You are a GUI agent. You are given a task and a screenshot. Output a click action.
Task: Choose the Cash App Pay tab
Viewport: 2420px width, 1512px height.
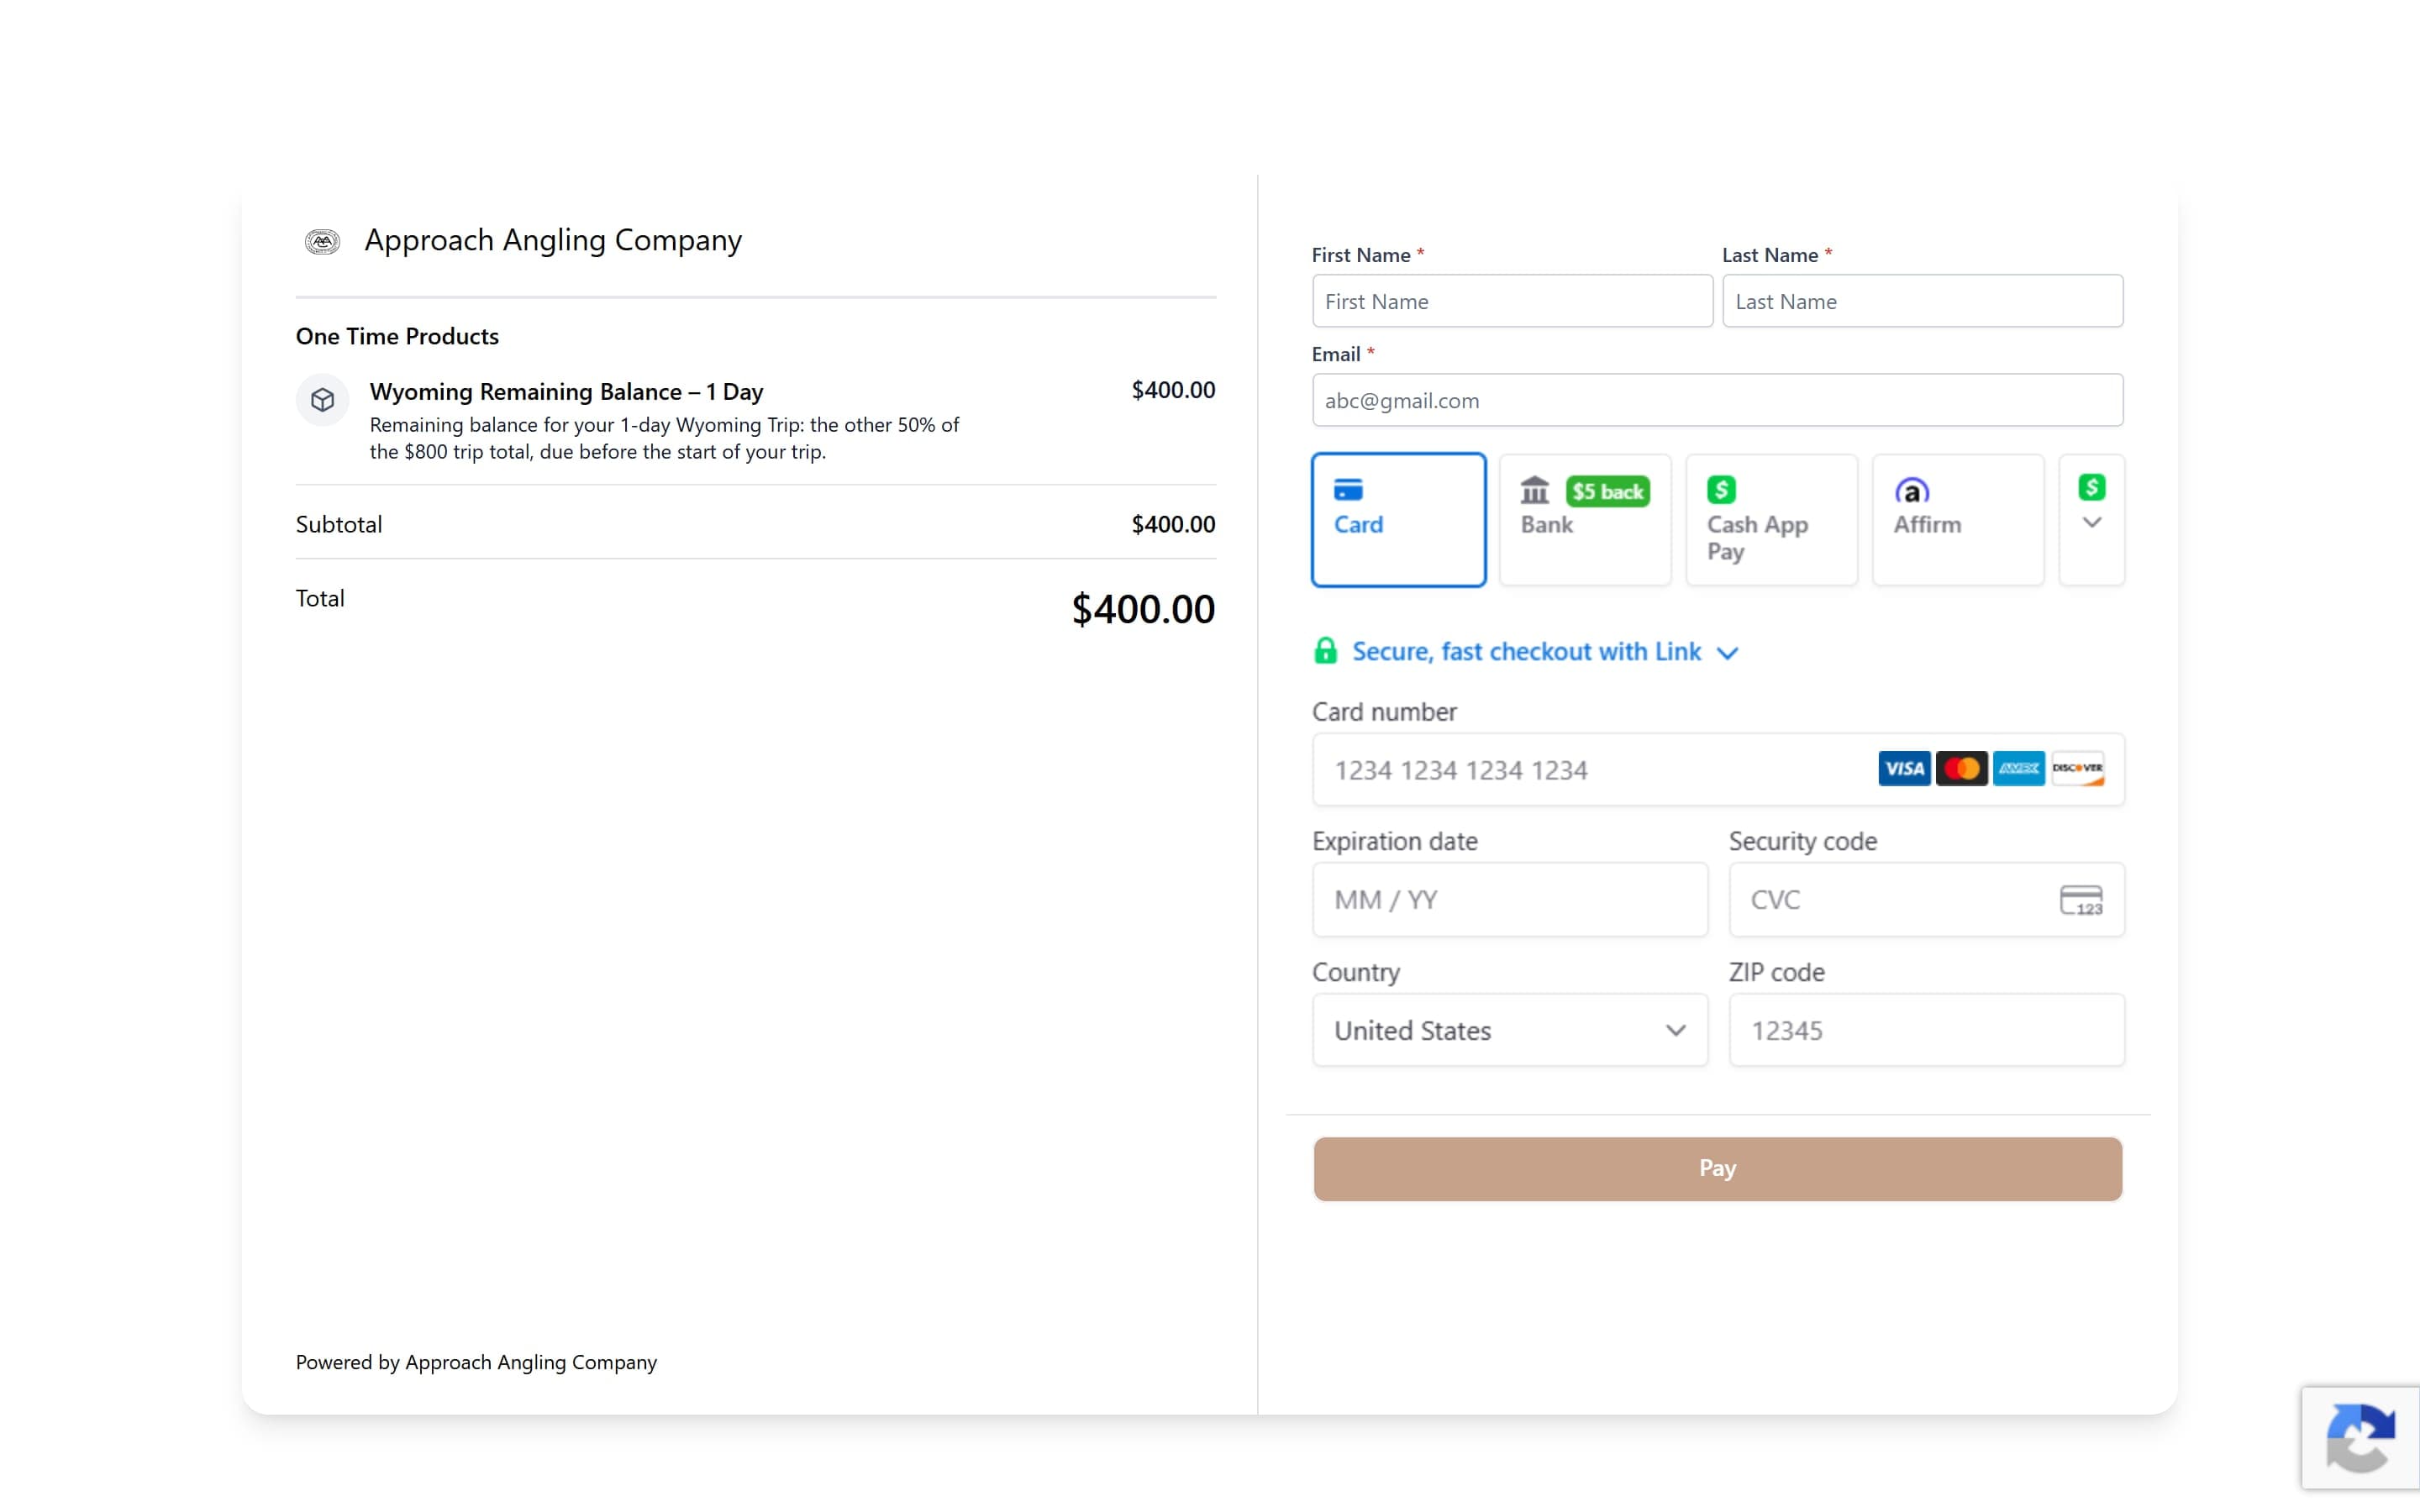pos(1771,520)
